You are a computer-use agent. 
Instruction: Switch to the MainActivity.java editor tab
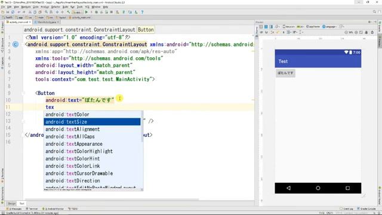(46, 22)
